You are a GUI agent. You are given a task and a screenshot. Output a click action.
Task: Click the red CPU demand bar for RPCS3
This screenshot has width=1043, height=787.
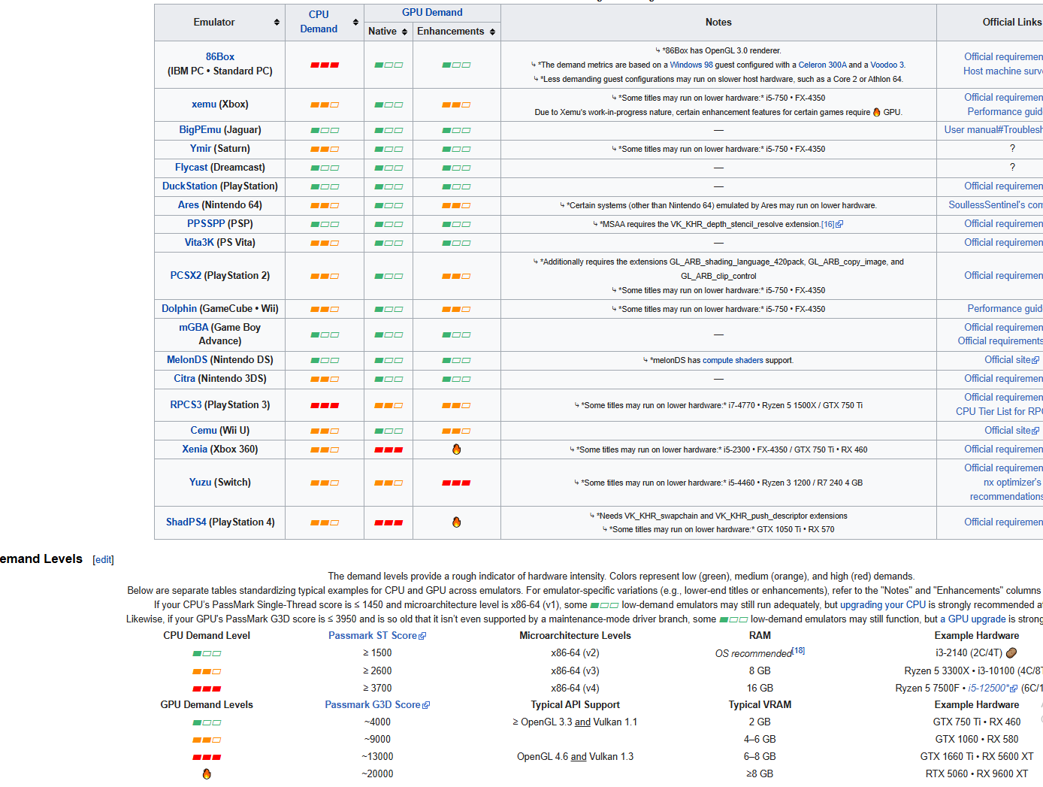325,406
